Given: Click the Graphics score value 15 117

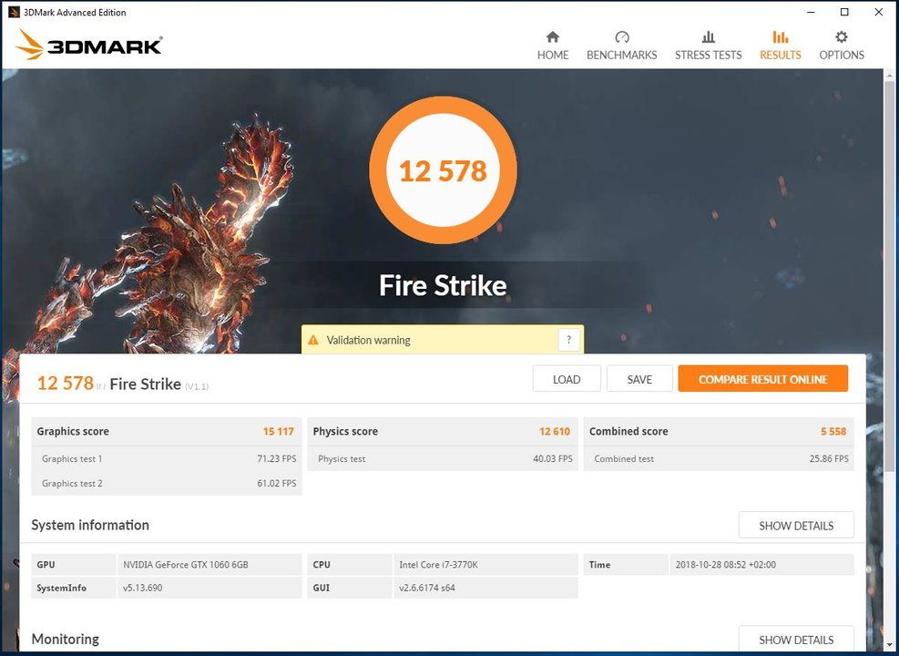Looking at the screenshot, I should click(278, 431).
